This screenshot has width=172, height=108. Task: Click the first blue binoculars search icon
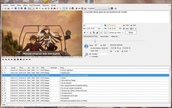(x=16, y=8)
